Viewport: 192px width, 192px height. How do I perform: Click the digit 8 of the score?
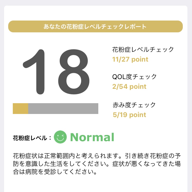coord(74,72)
